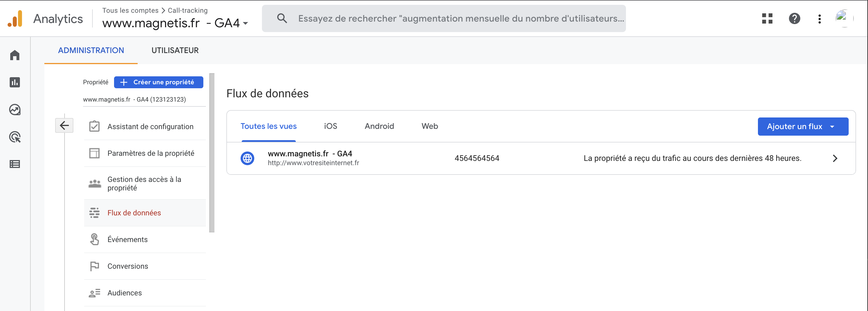Switch to the UTILISATEUR tab

tap(175, 51)
